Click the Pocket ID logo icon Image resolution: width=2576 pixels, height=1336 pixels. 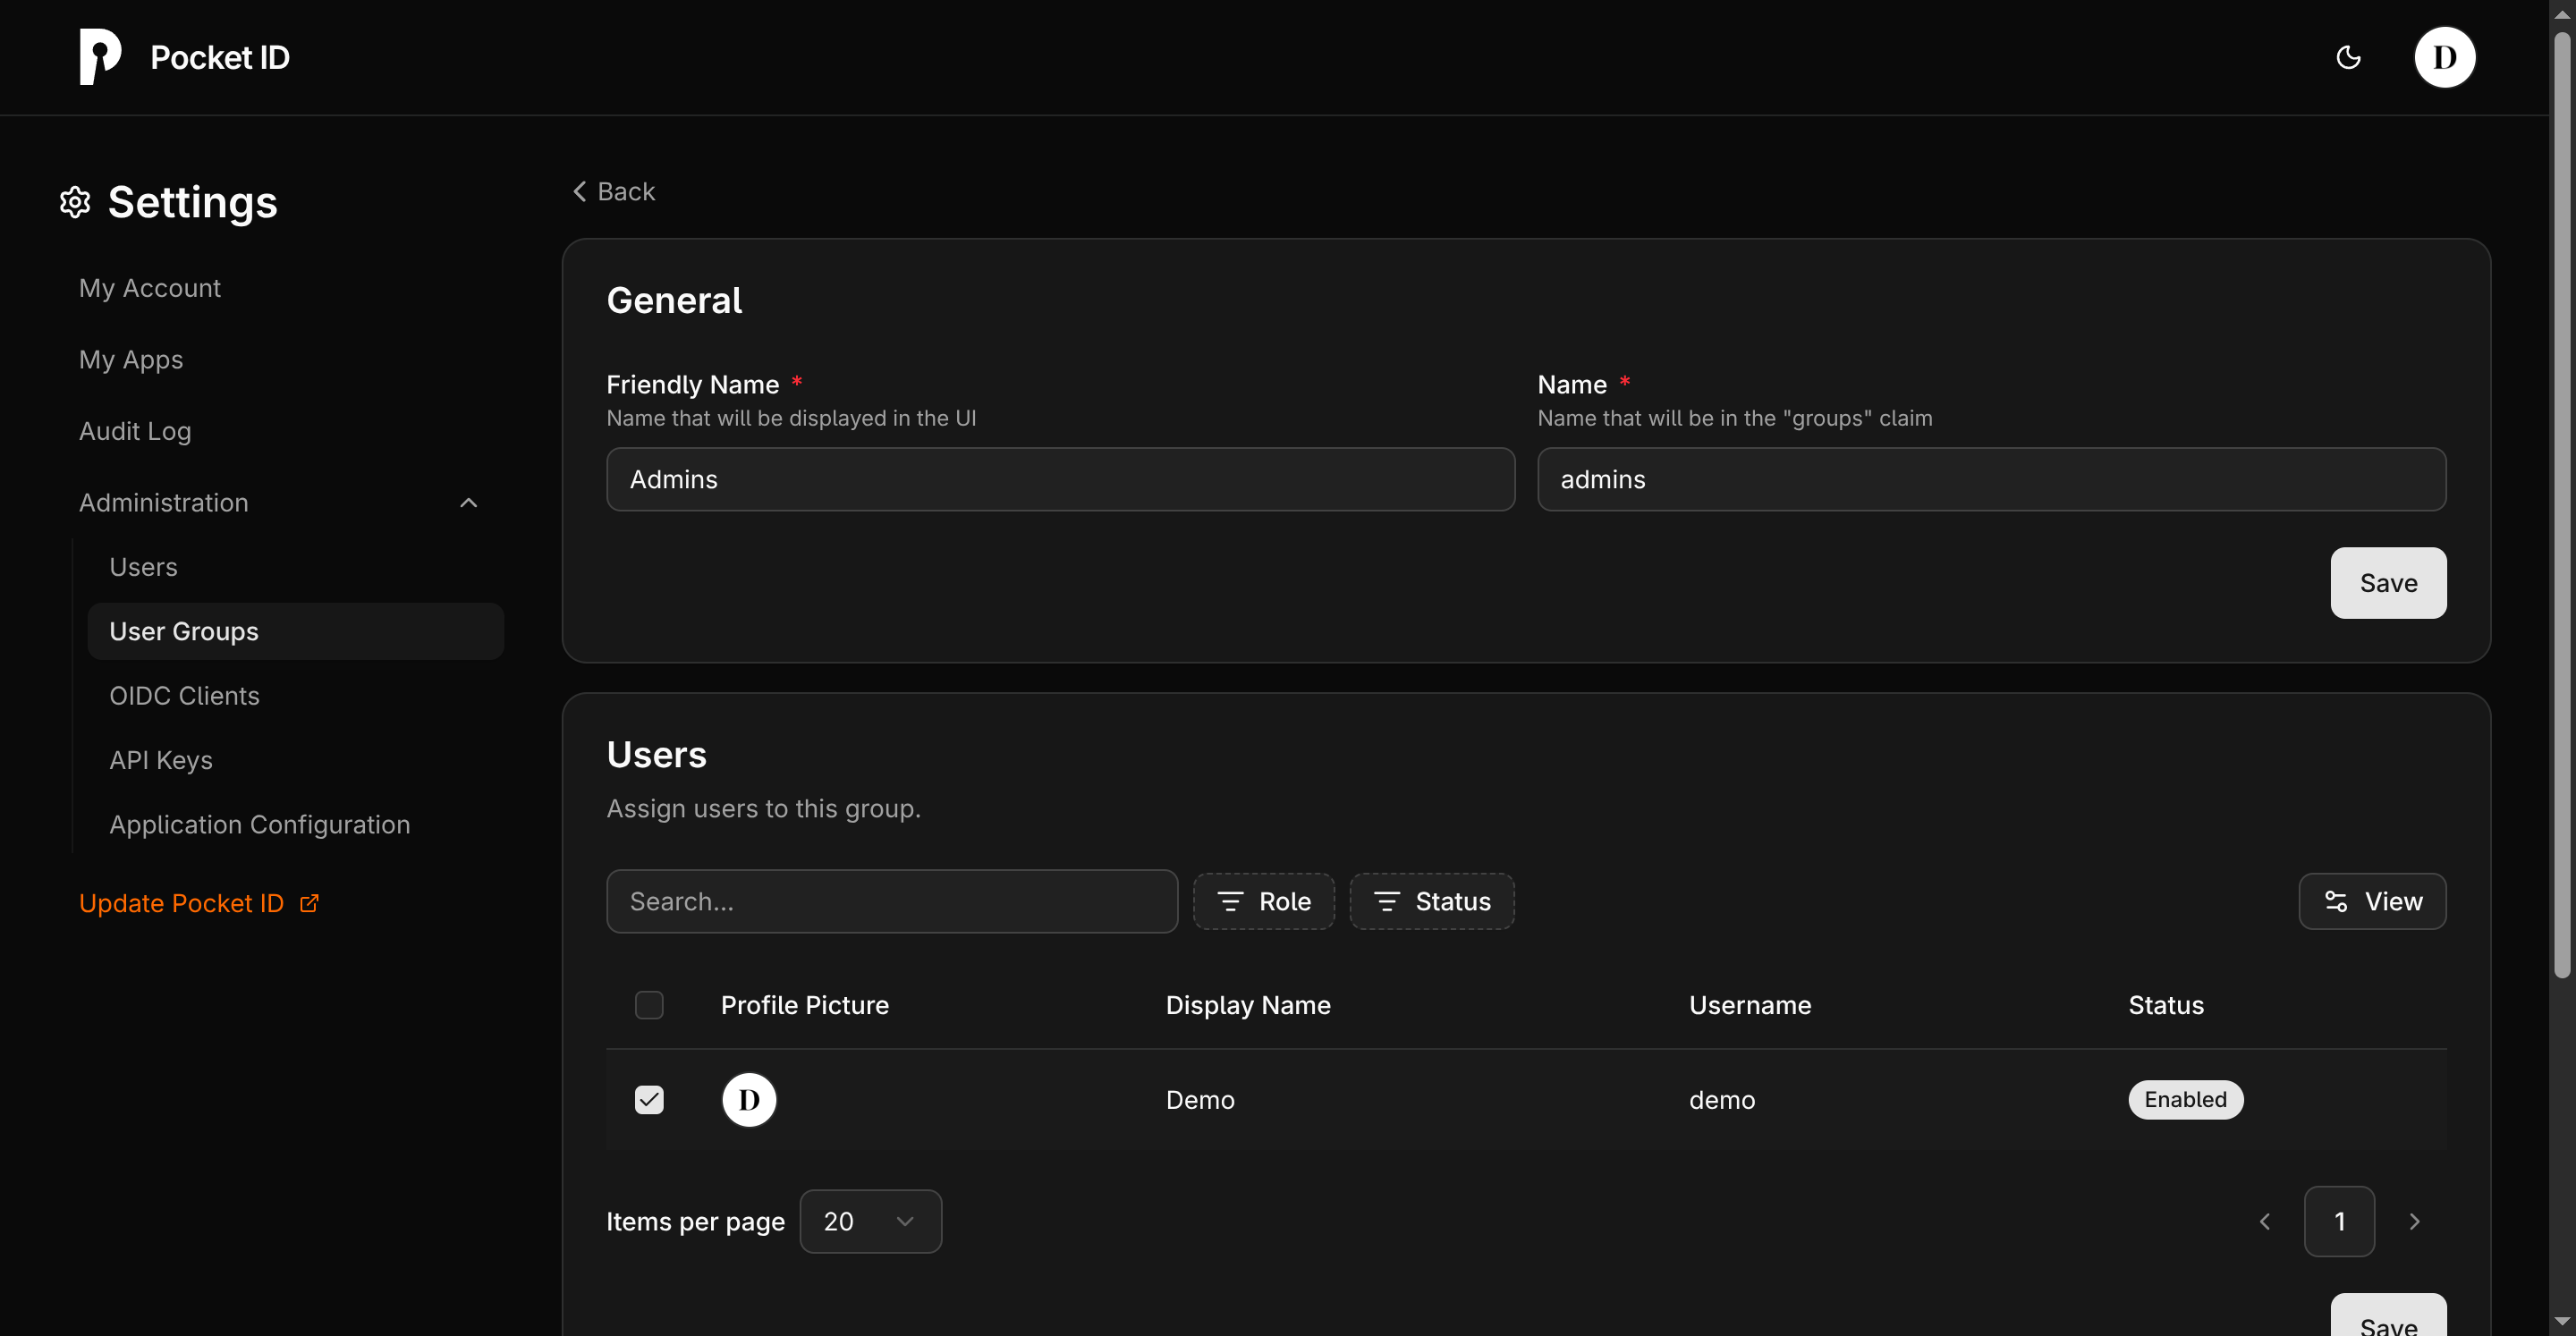pos(100,57)
